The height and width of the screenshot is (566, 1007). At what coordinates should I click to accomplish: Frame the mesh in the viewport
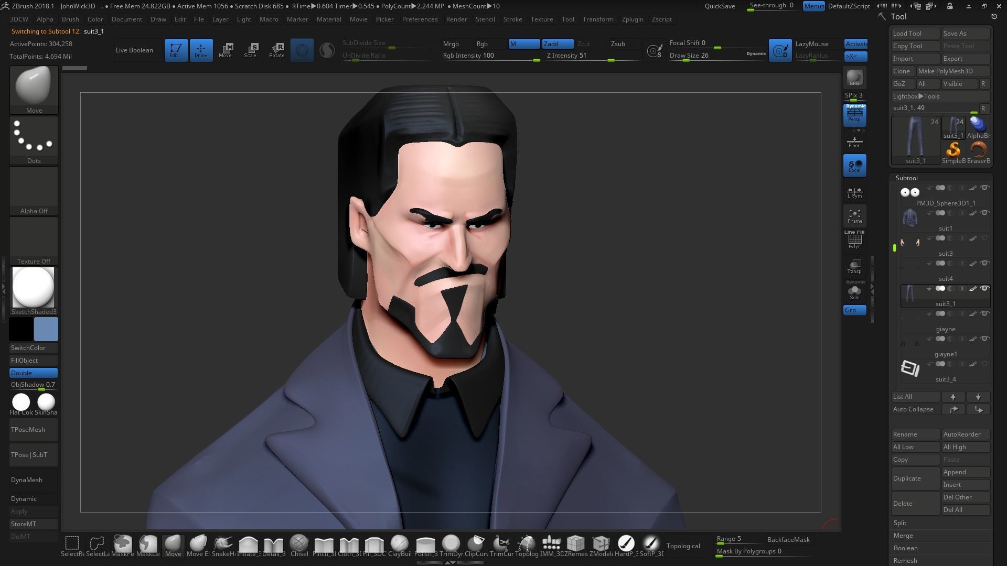click(854, 216)
